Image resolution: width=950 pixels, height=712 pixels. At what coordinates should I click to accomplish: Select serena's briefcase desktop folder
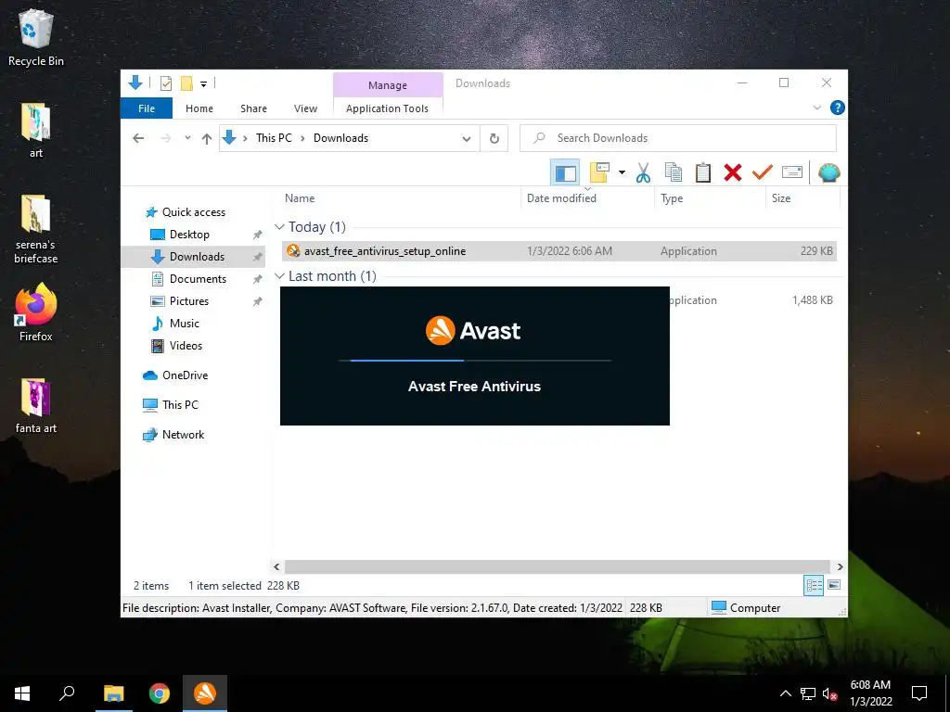pos(36,229)
